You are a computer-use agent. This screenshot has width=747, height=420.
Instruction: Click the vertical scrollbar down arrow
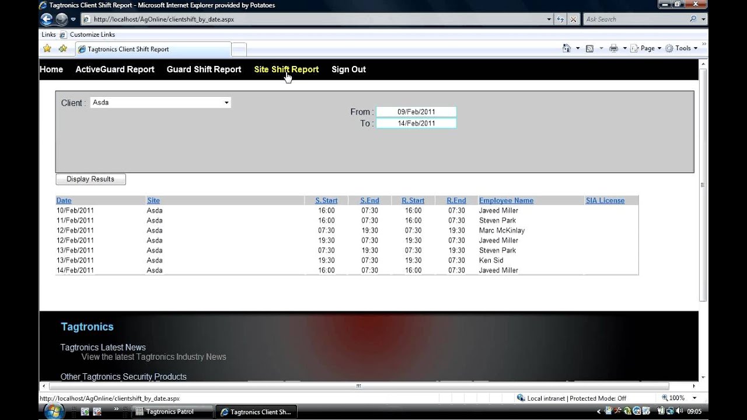(x=703, y=377)
